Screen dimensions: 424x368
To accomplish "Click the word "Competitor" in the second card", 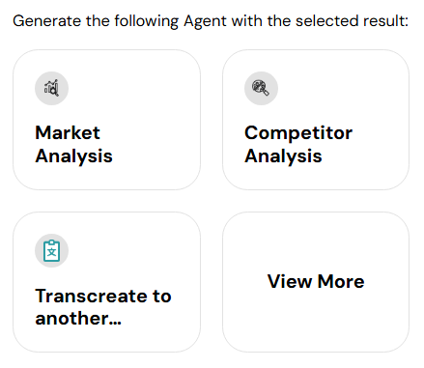I will click(x=298, y=133).
